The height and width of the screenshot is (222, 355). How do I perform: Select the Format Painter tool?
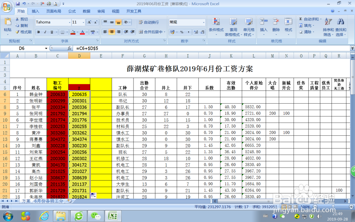click(x=23, y=32)
